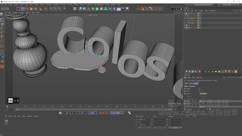Tick the Ellipse checkbox
Screen dimensions: 242x136
[199, 89]
